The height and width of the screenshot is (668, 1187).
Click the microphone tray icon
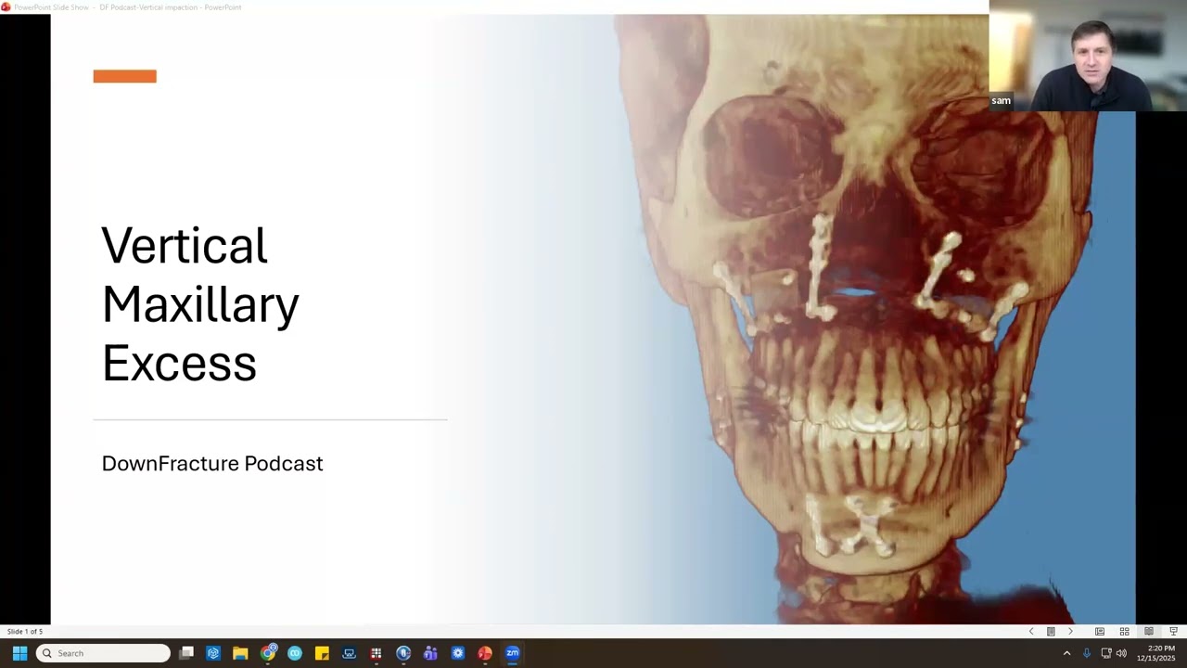(1087, 653)
